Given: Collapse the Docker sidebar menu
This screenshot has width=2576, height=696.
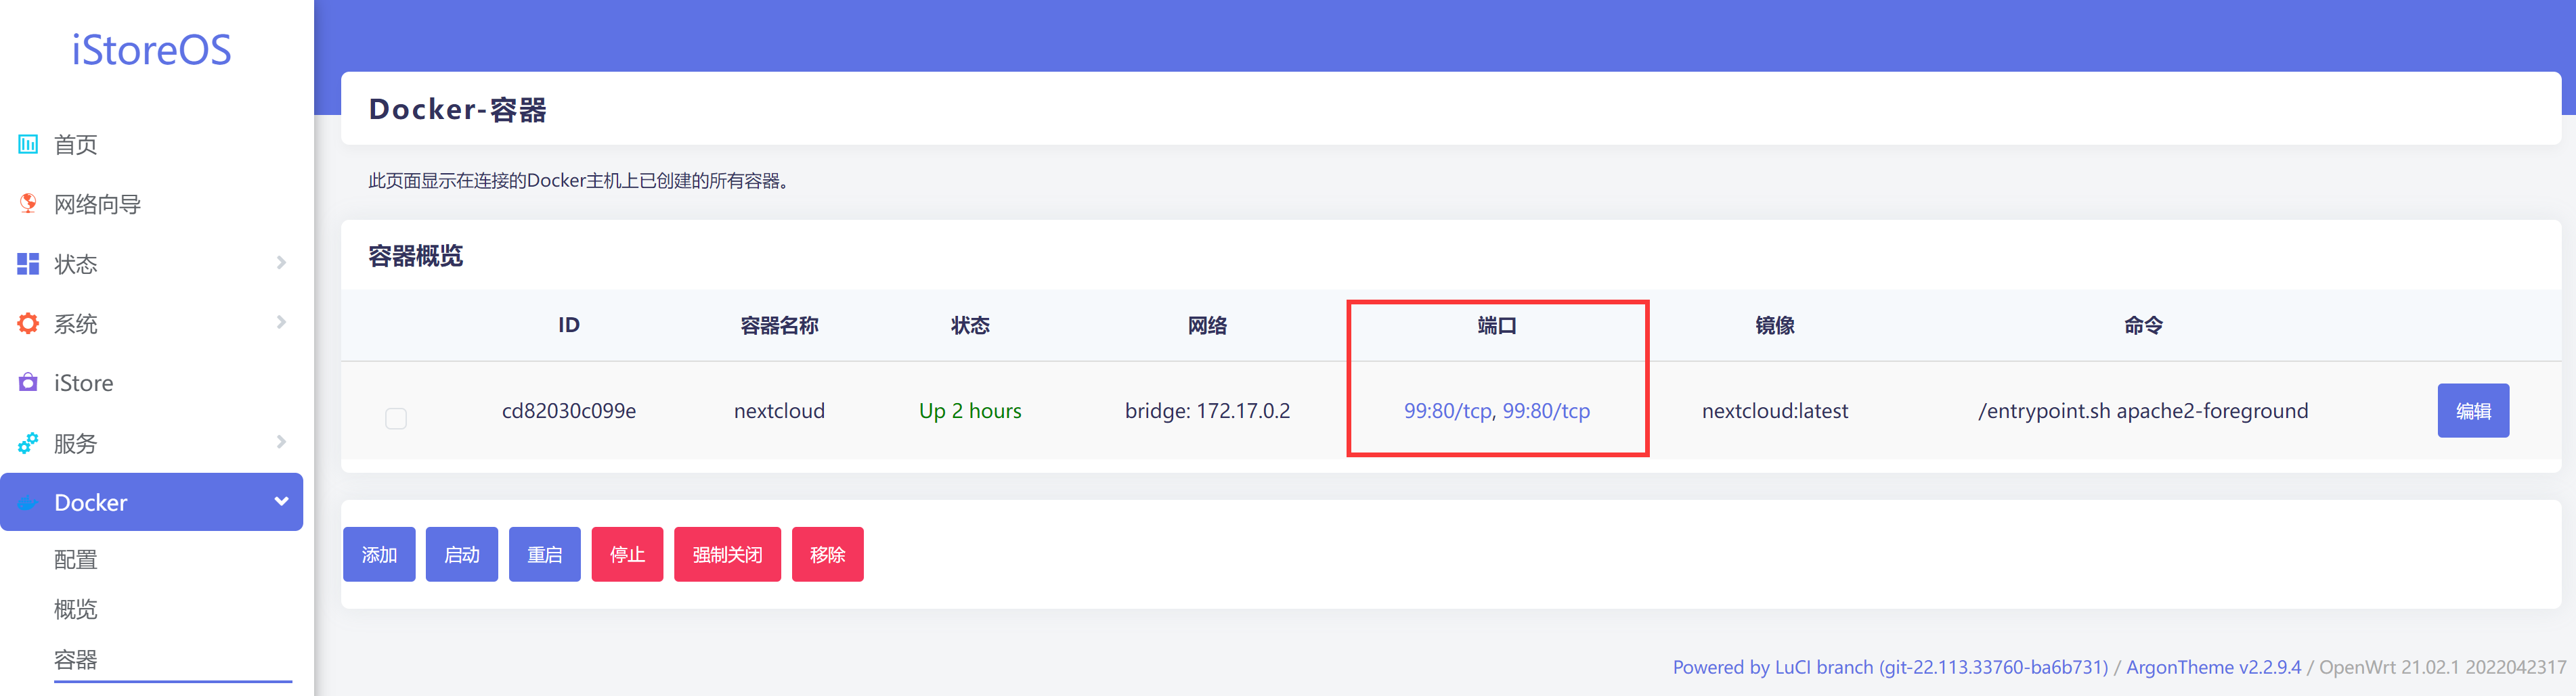Looking at the screenshot, I should [281, 503].
